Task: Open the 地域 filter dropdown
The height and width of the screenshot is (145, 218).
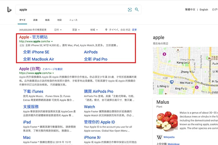Action: pyautogui.click(x=94, y=30)
